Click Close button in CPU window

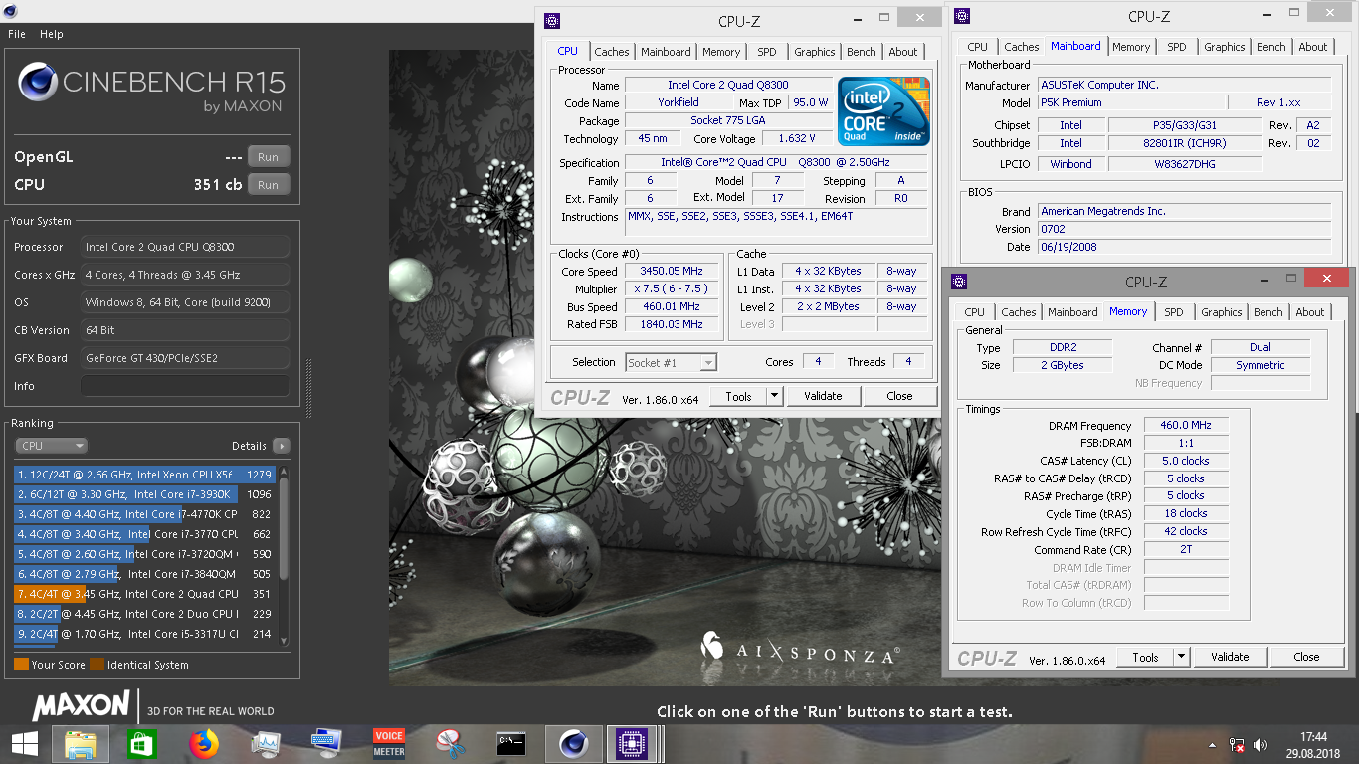pyautogui.click(x=899, y=396)
